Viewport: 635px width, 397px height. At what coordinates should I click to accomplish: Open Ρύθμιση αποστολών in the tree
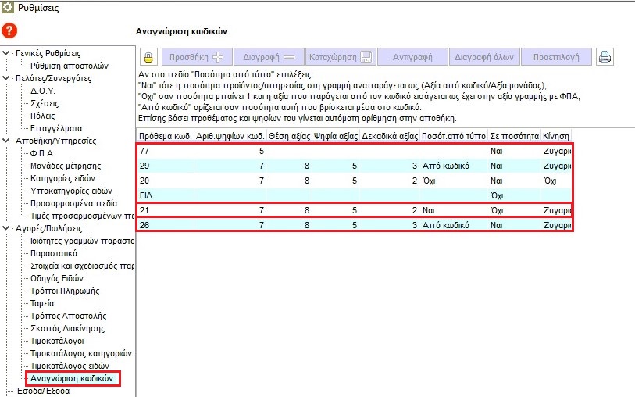tap(70, 66)
